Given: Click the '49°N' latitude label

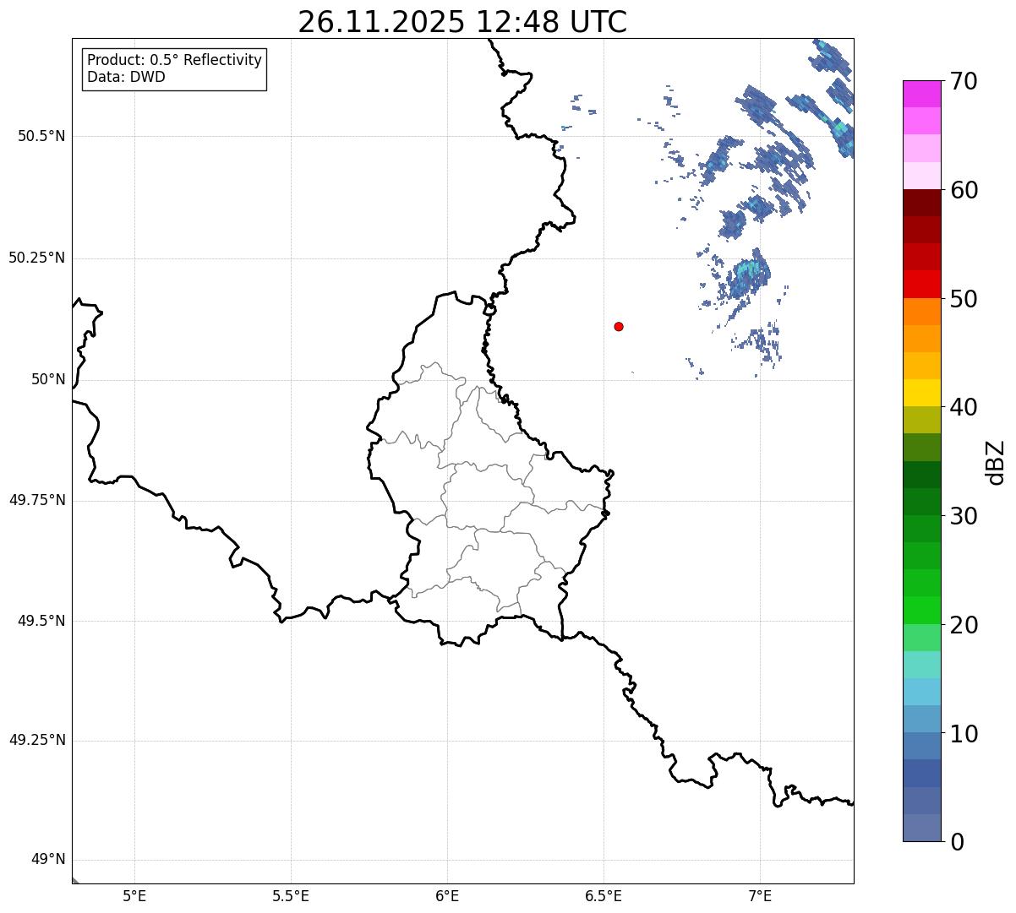Looking at the screenshot, I should [x=48, y=860].
